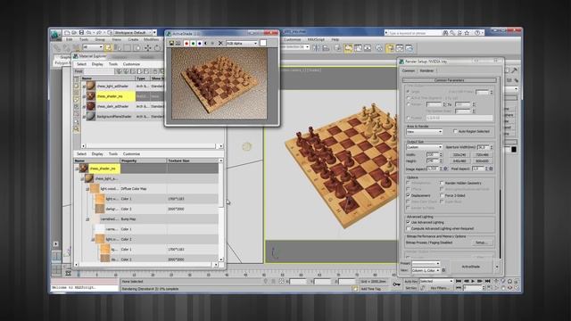The image size is (571, 321).
Task: Click the white color swatch in ActiveShade toolbar
Action: pos(263,44)
